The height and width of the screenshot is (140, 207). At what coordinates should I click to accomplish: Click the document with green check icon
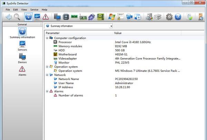tap(189, 17)
